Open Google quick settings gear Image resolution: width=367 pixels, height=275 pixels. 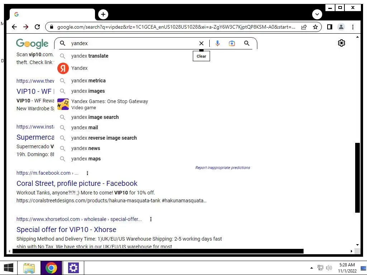[x=341, y=43]
